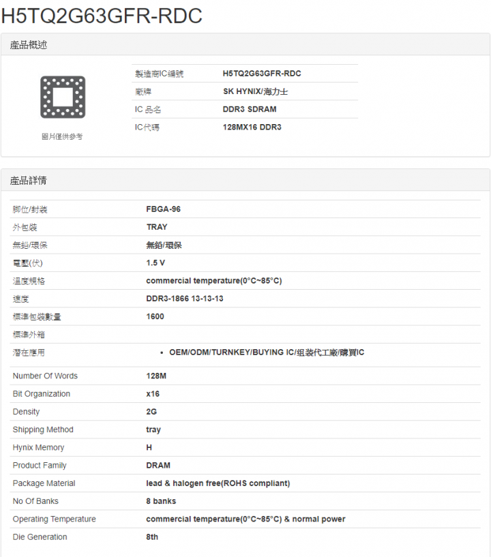Click the Operating Temperature normal power value

[x=246, y=519]
